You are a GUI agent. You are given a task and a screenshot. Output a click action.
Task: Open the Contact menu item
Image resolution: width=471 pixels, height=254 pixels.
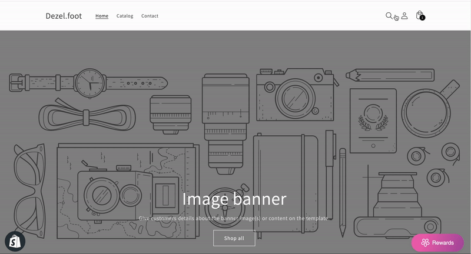pos(150,16)
